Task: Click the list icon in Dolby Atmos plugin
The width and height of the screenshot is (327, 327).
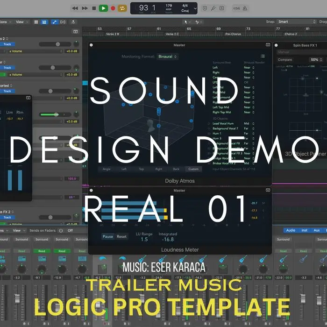Action: click(263, 56)
